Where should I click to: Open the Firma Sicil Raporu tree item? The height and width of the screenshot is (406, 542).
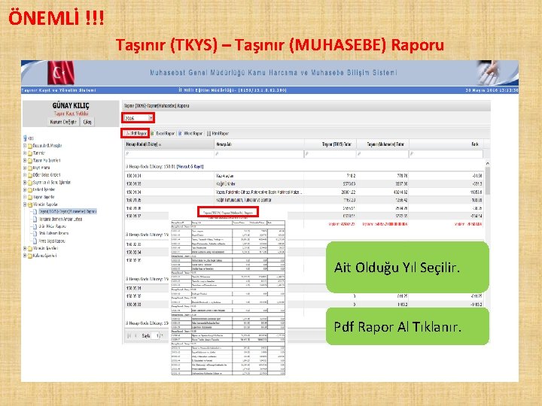click(52, 241)
